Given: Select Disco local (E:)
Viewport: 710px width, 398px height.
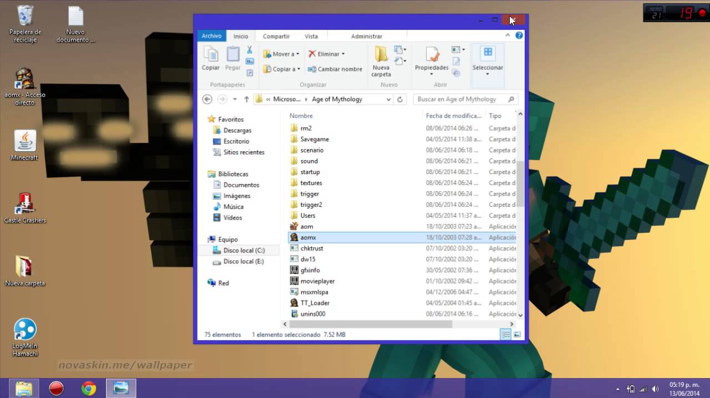Looking at the screenshot, I should coord(244,262).
